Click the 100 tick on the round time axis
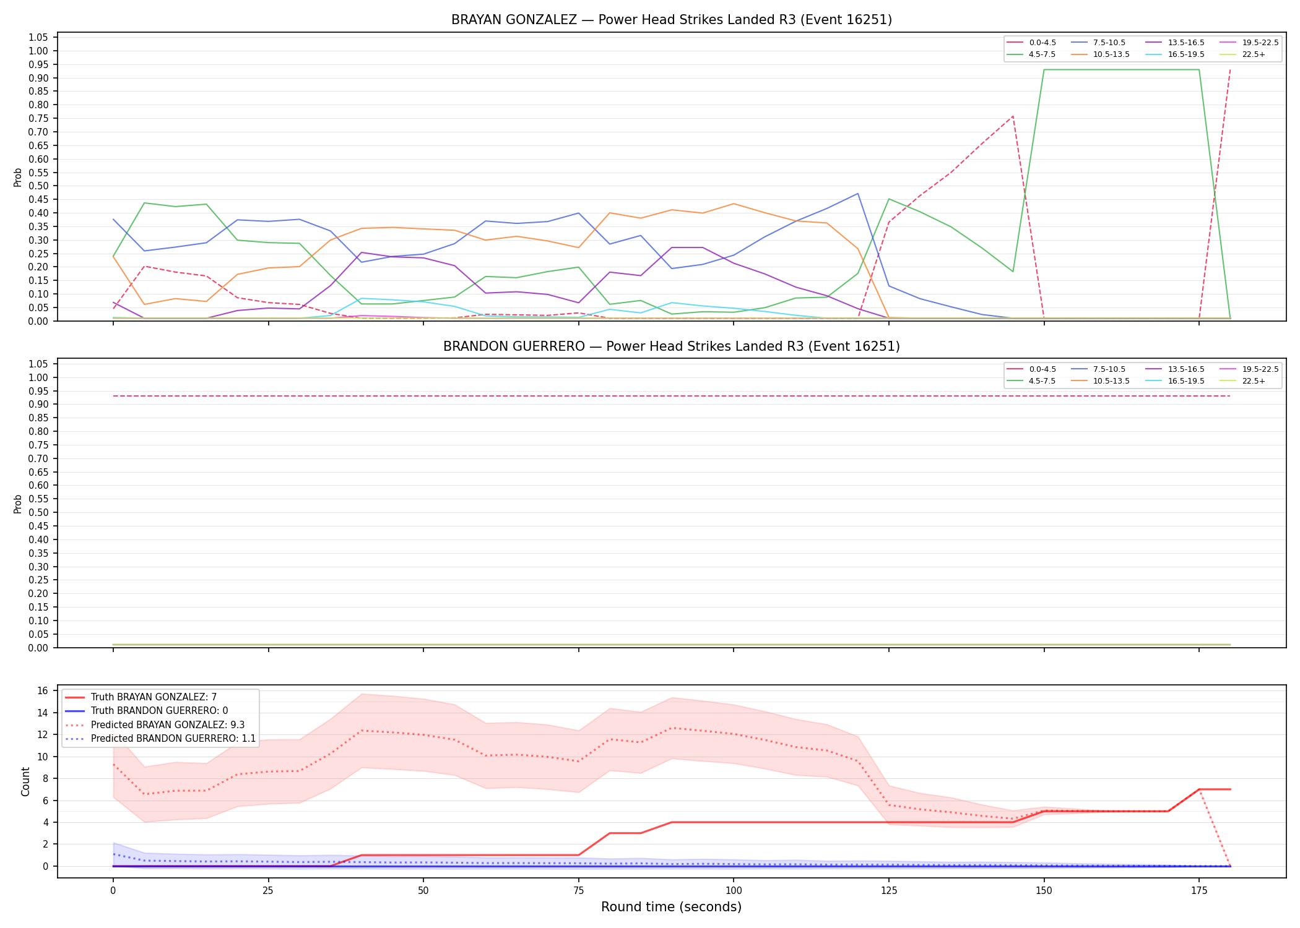 734,891
